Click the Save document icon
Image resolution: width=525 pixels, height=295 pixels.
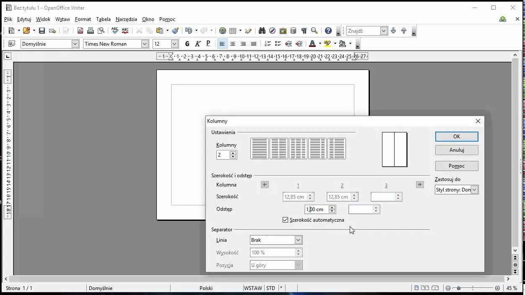pos(42,31)
